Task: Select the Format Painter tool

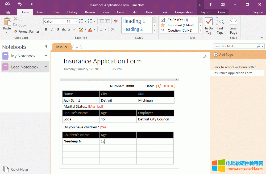Action: coord(27,31)
